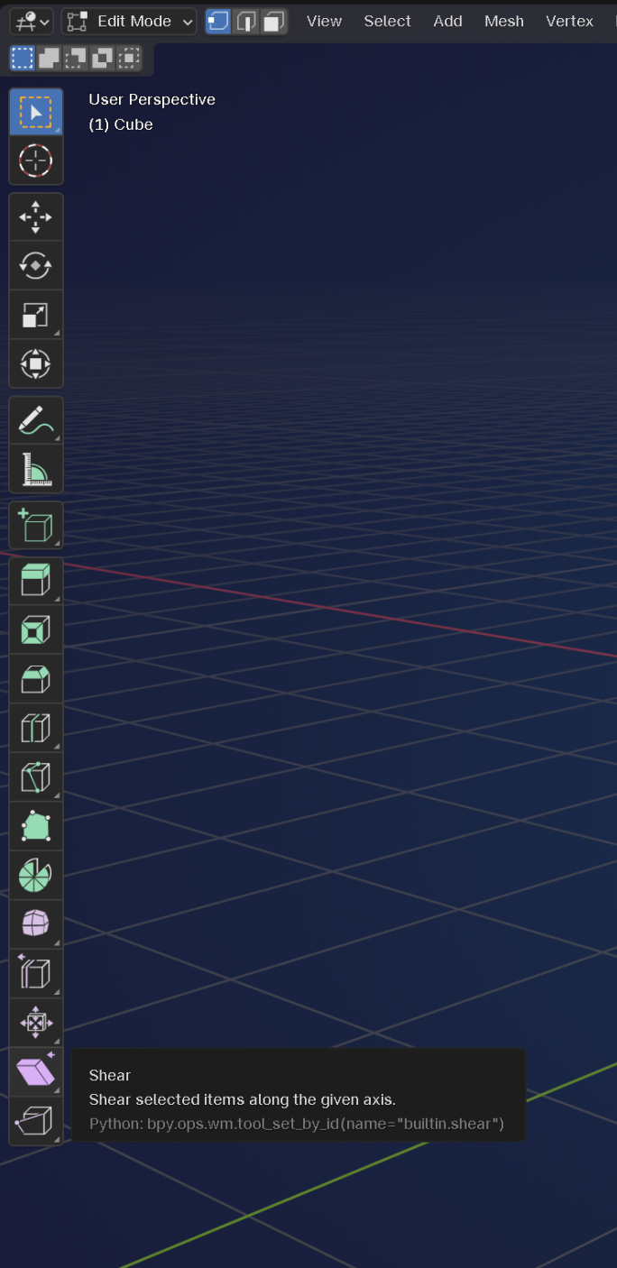Set selection mode to extend

(49, 59)
